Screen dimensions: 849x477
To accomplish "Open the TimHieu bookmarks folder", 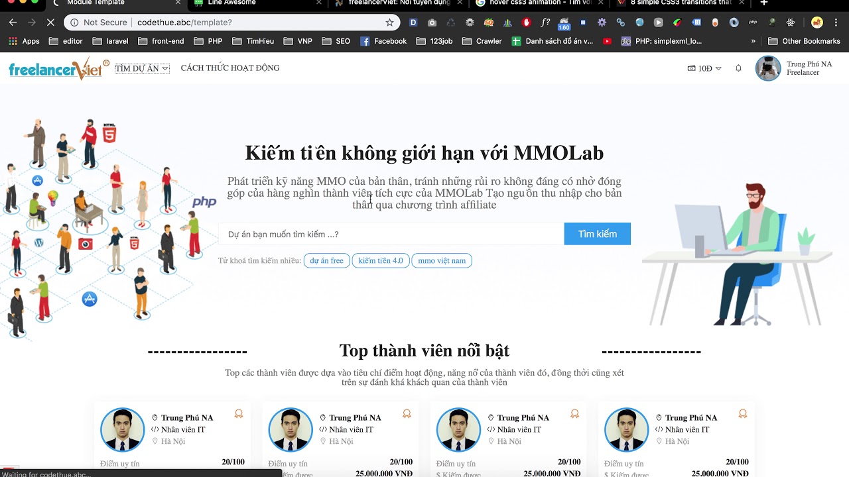I will (x=253, y=41).
